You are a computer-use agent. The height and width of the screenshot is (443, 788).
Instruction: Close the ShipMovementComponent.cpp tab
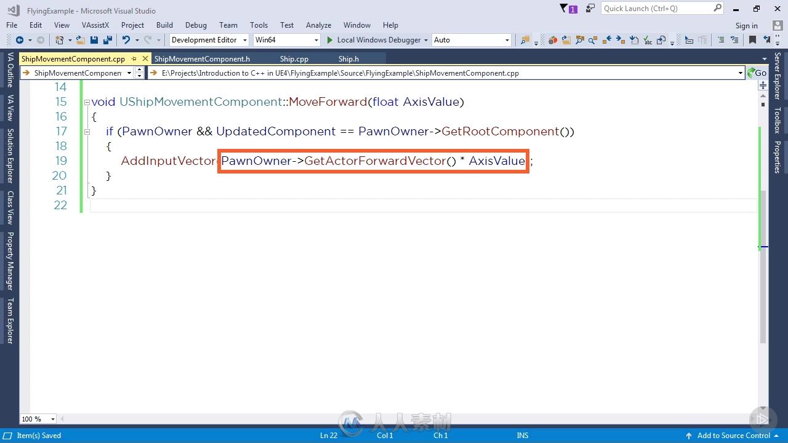[145, 58]
